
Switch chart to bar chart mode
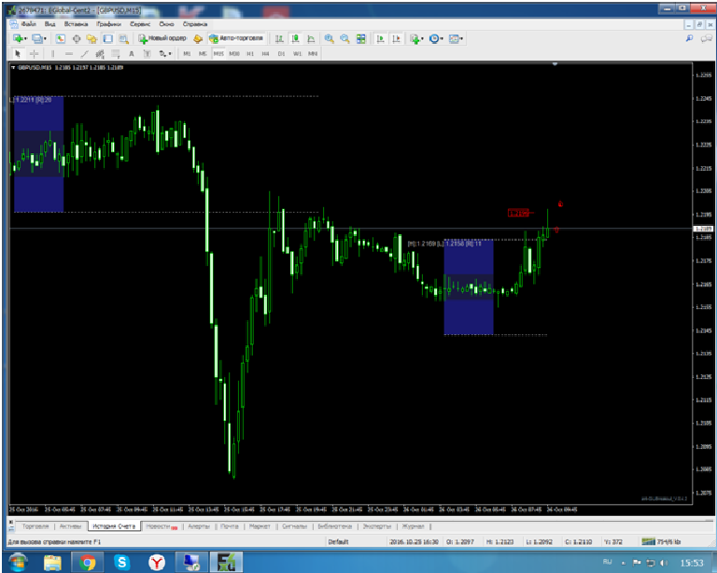[279, 39]
